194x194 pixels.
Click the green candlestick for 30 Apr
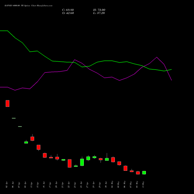point(107,159)
